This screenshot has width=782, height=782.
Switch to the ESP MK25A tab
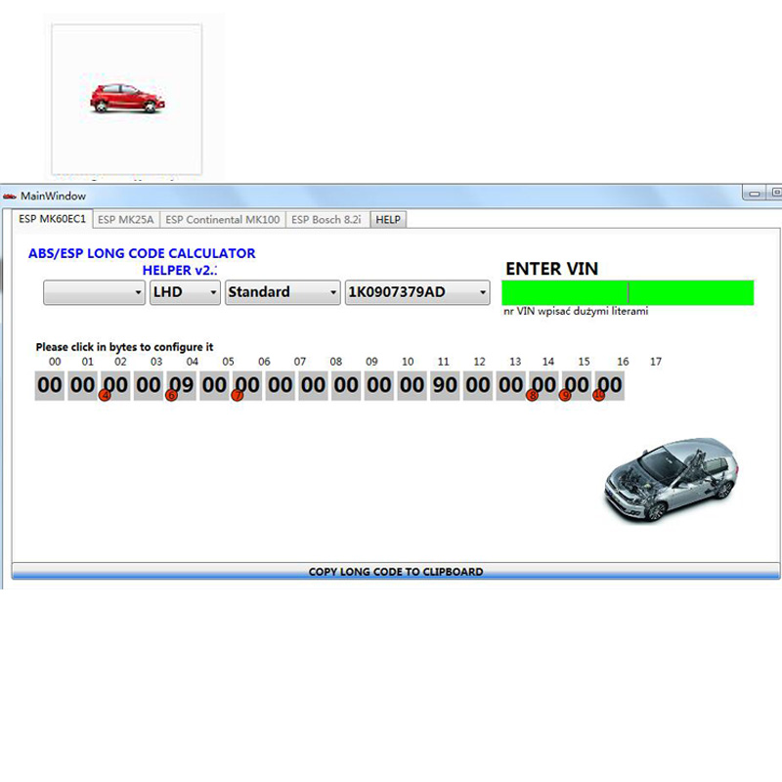coord(126,220)
